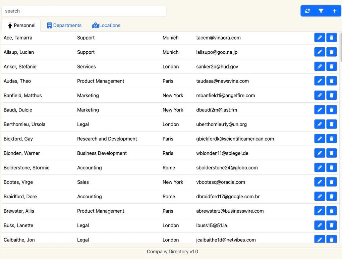Open edit for Warner Blonden
This screenshot has width=342, height=259.
tap(320, 153)
